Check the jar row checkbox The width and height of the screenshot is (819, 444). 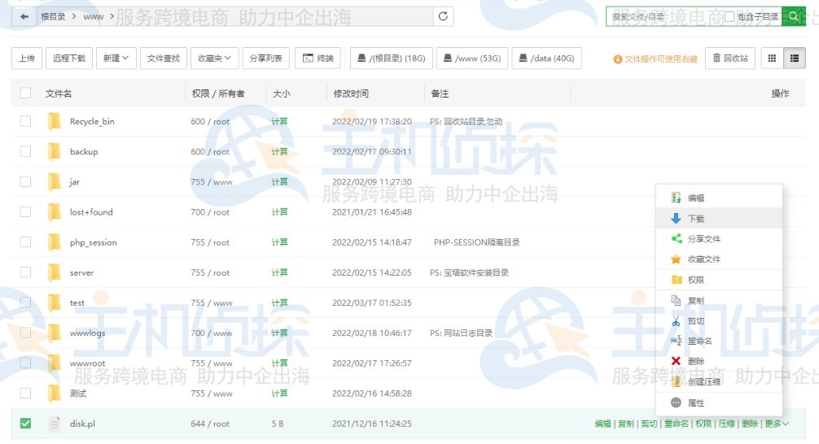click(x=25, y=181)
